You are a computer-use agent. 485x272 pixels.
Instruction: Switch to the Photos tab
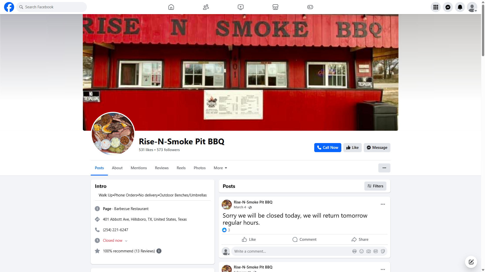click(x=200, y=168)
